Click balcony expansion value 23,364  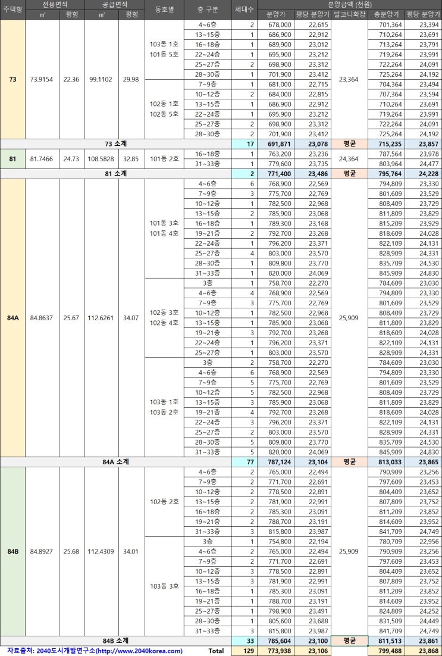(349, 80)
